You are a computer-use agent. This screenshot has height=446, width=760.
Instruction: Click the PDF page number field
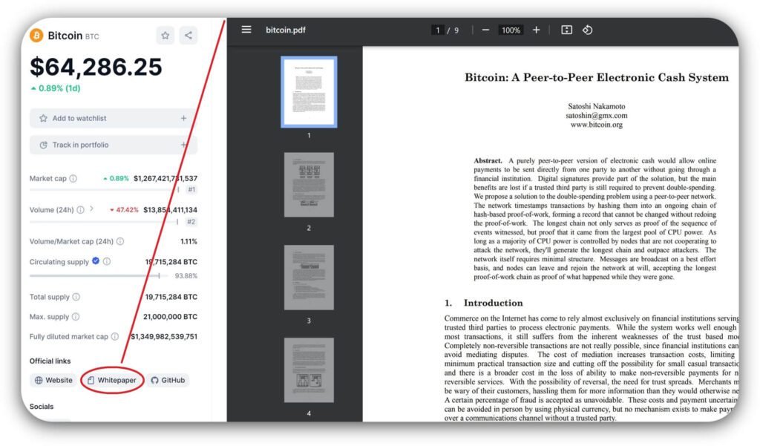pos(438,30)
